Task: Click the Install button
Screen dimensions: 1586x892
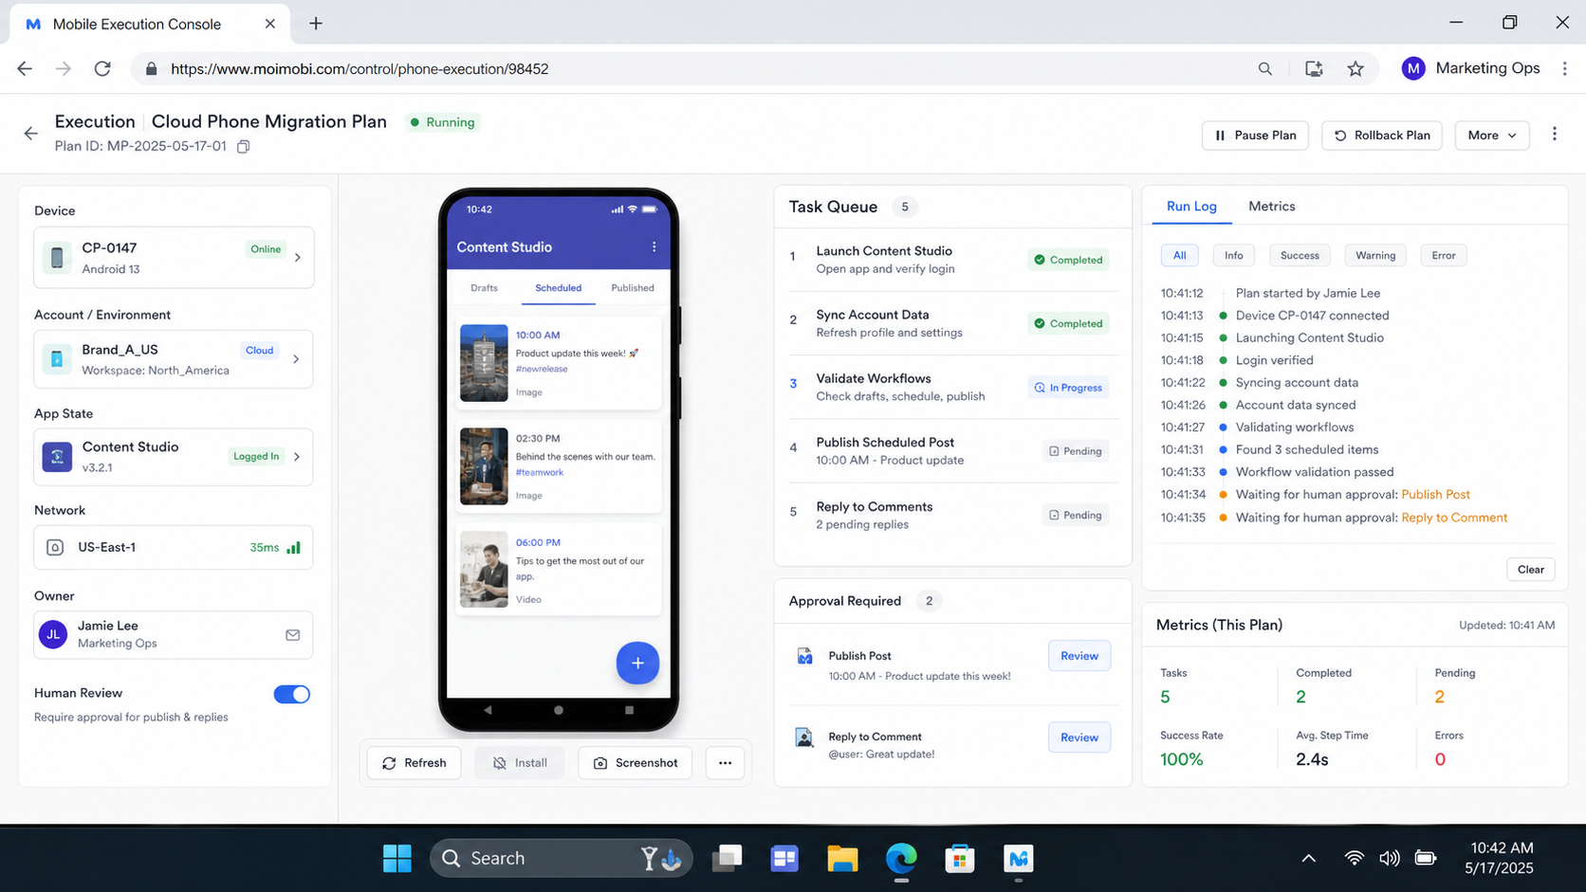Action: [520, 763]
